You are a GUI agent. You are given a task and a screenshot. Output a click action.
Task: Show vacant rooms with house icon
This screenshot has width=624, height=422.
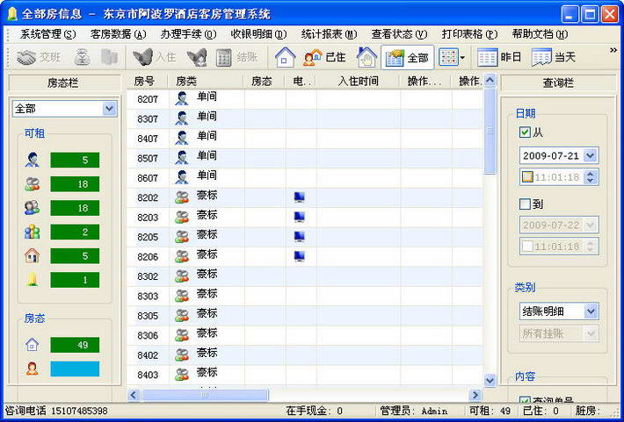click(x=285, y=58)
